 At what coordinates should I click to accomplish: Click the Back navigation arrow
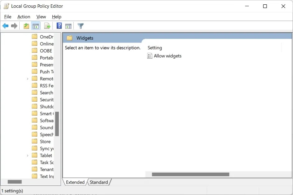click(x=5, y=26)
